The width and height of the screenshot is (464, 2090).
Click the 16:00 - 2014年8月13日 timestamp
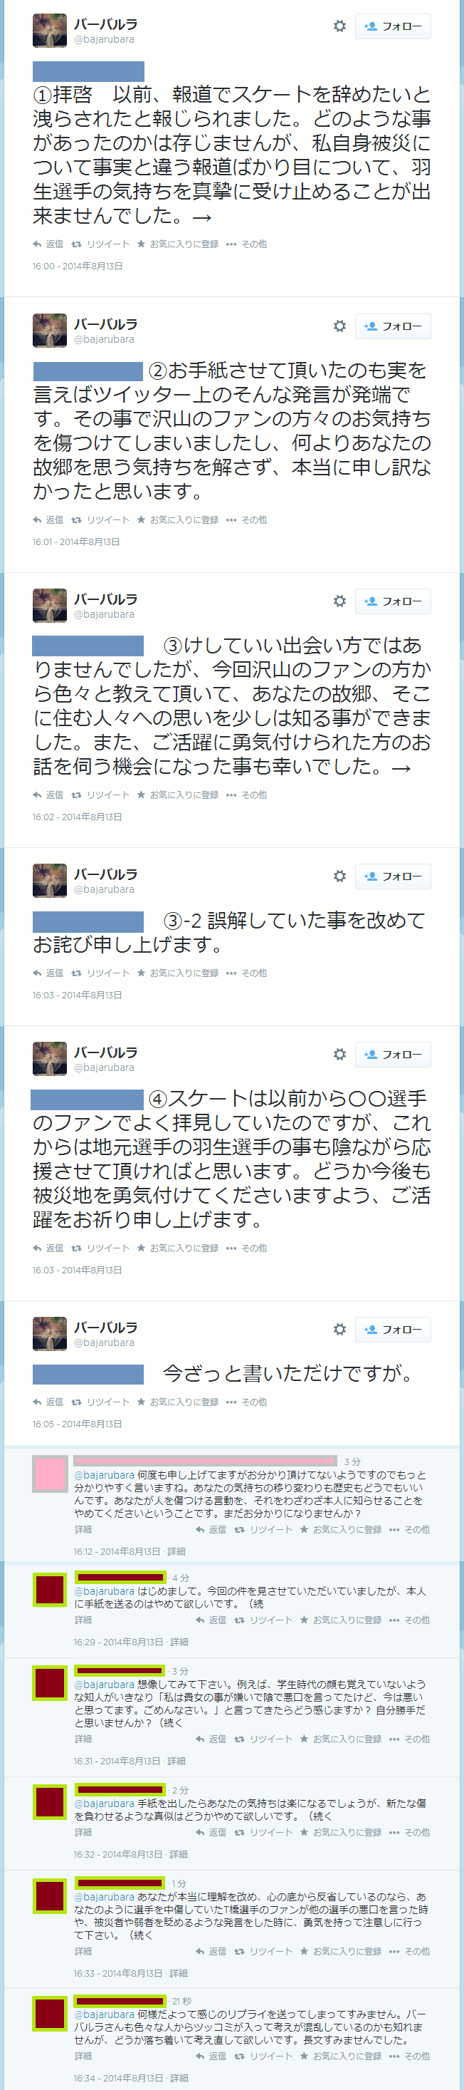pyautogui.click(x=78, y=266)
